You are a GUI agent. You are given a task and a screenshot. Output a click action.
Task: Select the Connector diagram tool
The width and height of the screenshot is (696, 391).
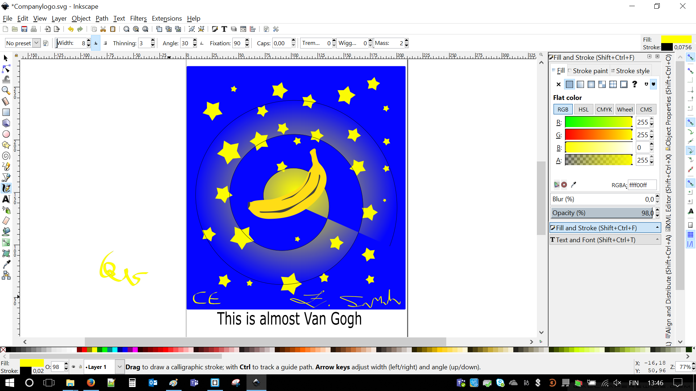tap(6, 276)
